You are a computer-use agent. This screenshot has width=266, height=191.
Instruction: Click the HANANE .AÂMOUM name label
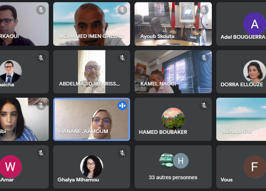point(84,131)
